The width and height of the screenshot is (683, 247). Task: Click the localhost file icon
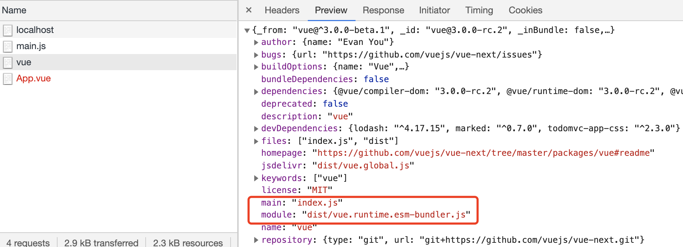tap(8, 30)
